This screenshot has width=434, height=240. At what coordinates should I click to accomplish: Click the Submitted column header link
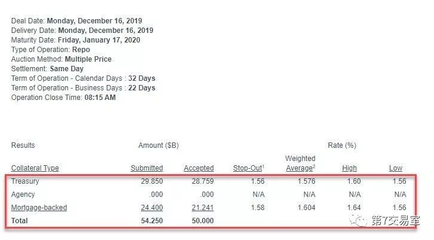pos(146,168)
